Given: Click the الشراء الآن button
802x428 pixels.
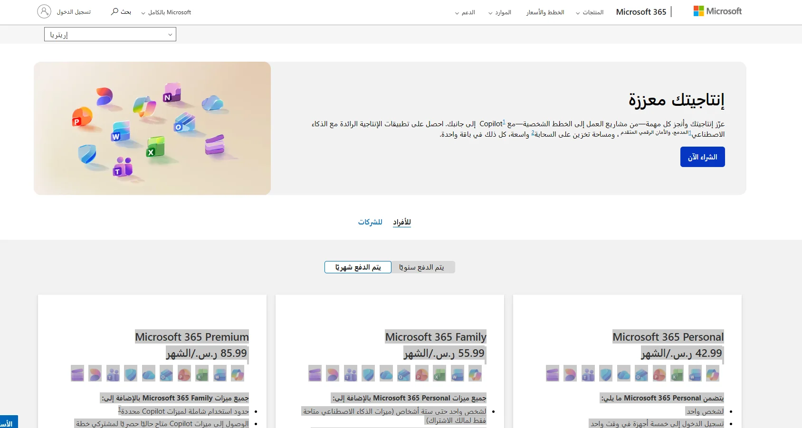Looking at the screenshot, I should pyautogui.click(x=702, y=157).
